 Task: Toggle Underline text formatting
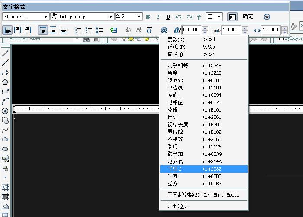168,17
